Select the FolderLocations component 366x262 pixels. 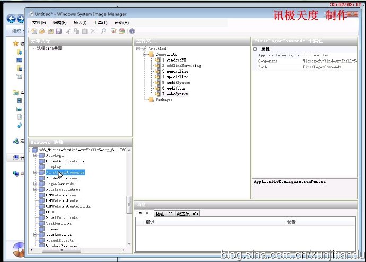[62, 178]
